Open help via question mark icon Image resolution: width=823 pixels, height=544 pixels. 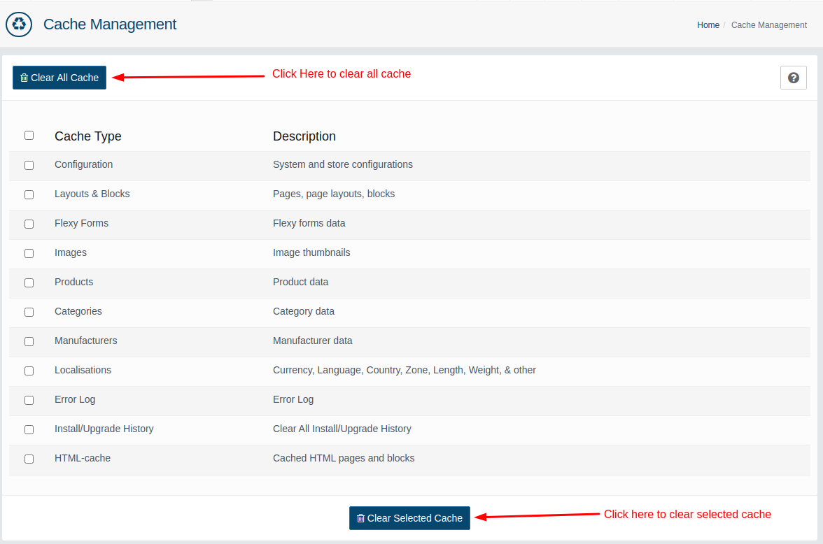pyautogui.click(x=793, y=78)
